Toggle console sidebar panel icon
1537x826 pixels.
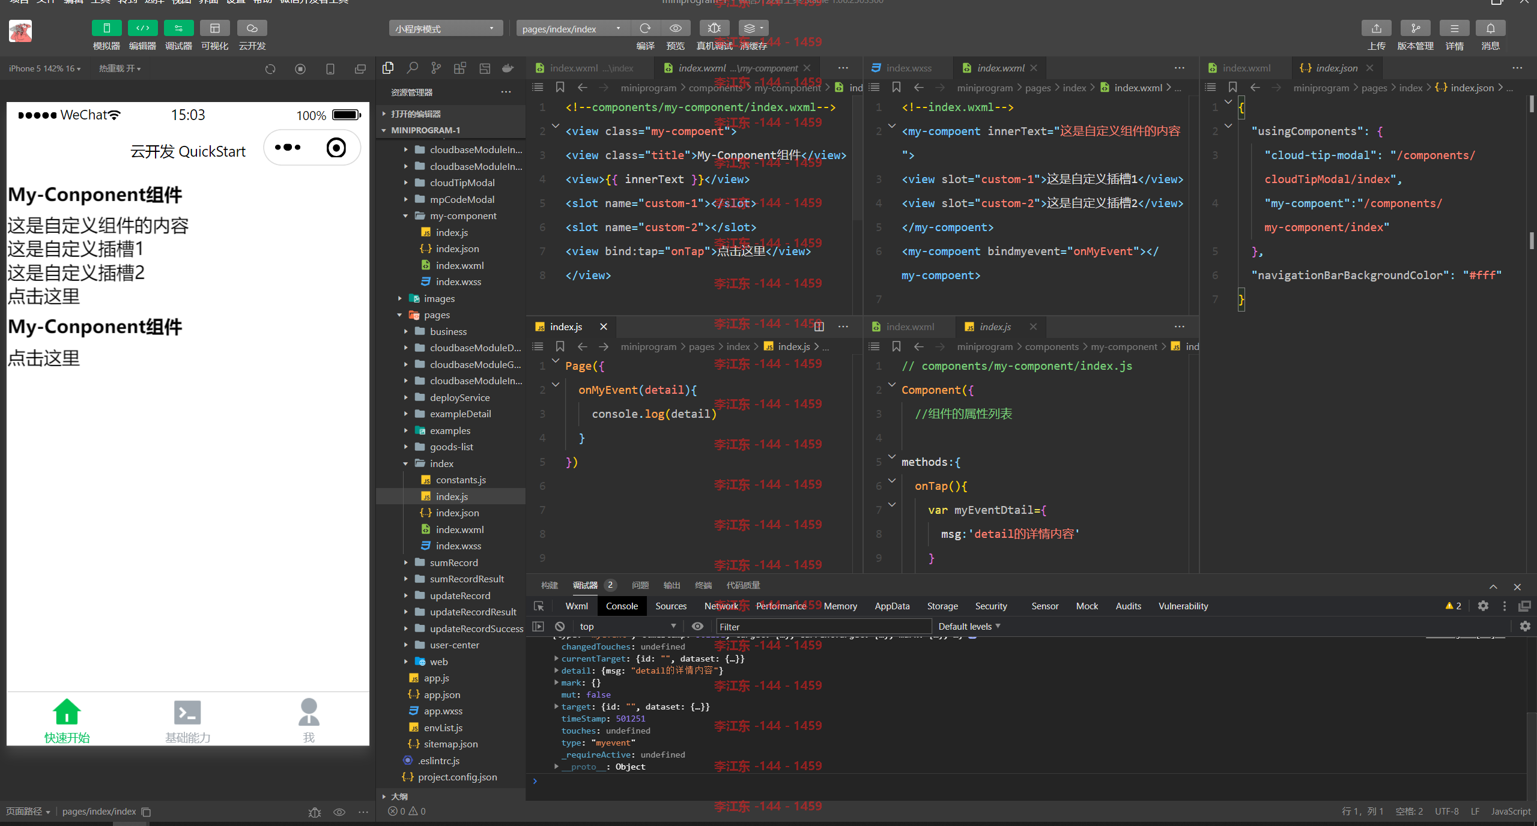click(x=538, y=626)
